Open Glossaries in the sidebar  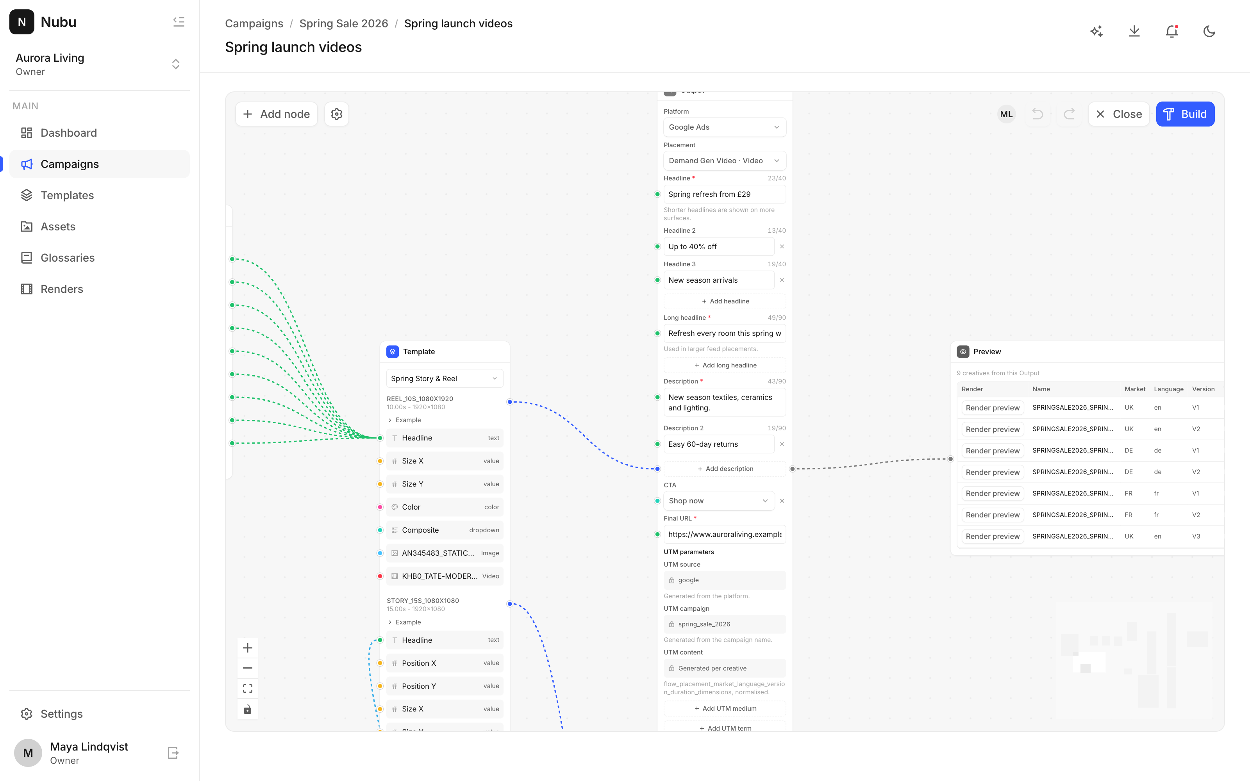(x=100, y=258)
